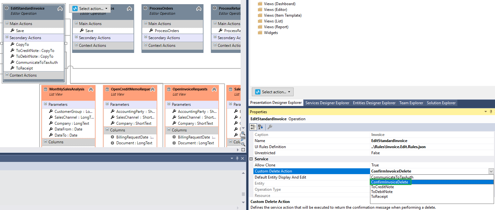This screenshot has width=495, height=210.
Task: Zoom out of the diagram
Action: tap(243, 144)
